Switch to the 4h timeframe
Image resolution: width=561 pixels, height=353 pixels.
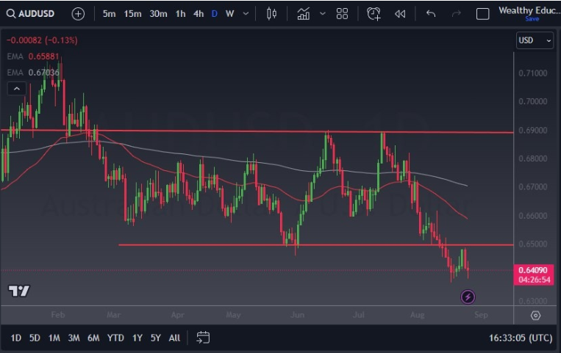click(199, 13)
